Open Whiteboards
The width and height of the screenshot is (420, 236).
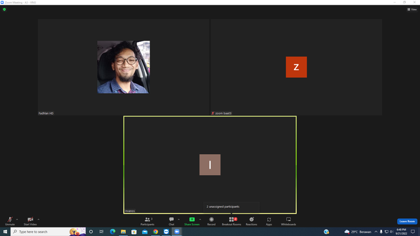pyautogui.click(x=289, y=221)
